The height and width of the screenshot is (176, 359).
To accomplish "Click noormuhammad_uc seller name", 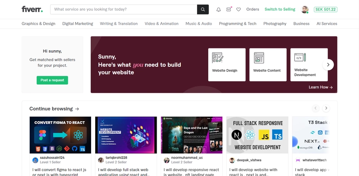I will tap(187, 158).
